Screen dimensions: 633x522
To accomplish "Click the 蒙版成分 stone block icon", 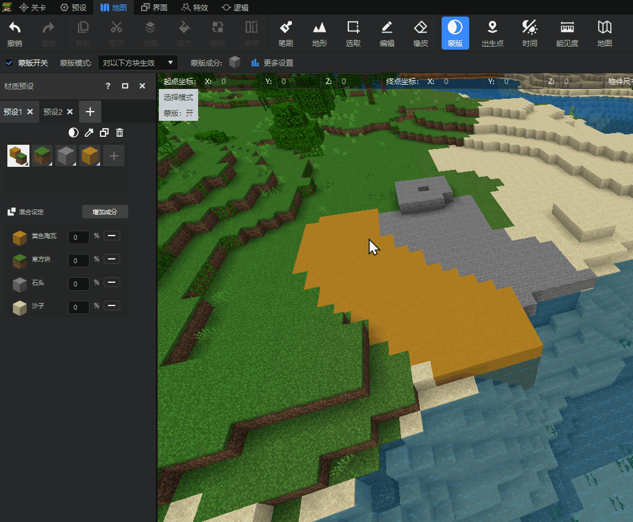I will 235,63.
